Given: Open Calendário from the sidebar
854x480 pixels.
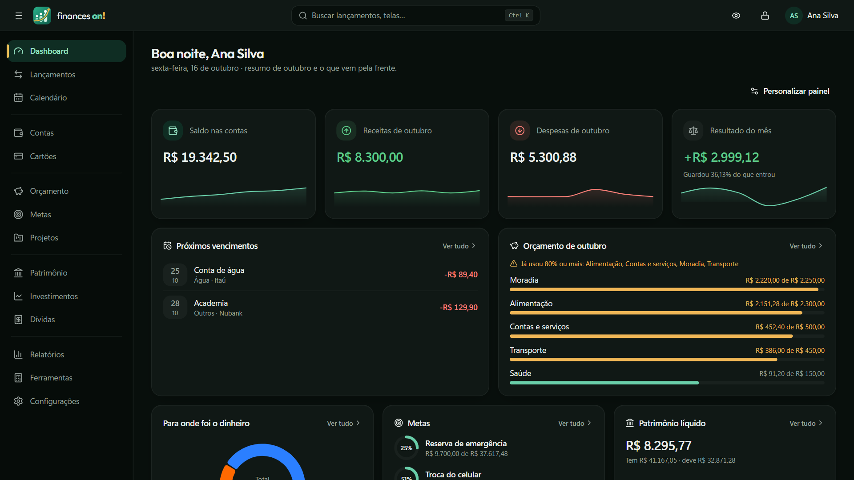Looking at the screenshot, I should coord(66,98).
